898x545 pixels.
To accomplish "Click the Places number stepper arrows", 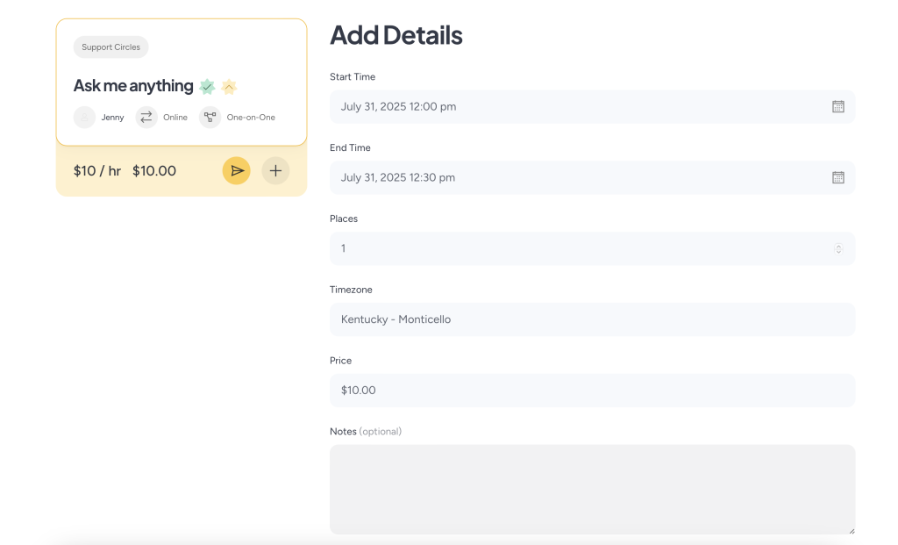I will pyautogui.click(x=838, y=248).
